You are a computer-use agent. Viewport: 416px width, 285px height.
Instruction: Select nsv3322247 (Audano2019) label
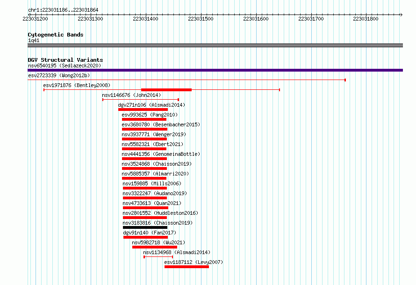(155, 193)
